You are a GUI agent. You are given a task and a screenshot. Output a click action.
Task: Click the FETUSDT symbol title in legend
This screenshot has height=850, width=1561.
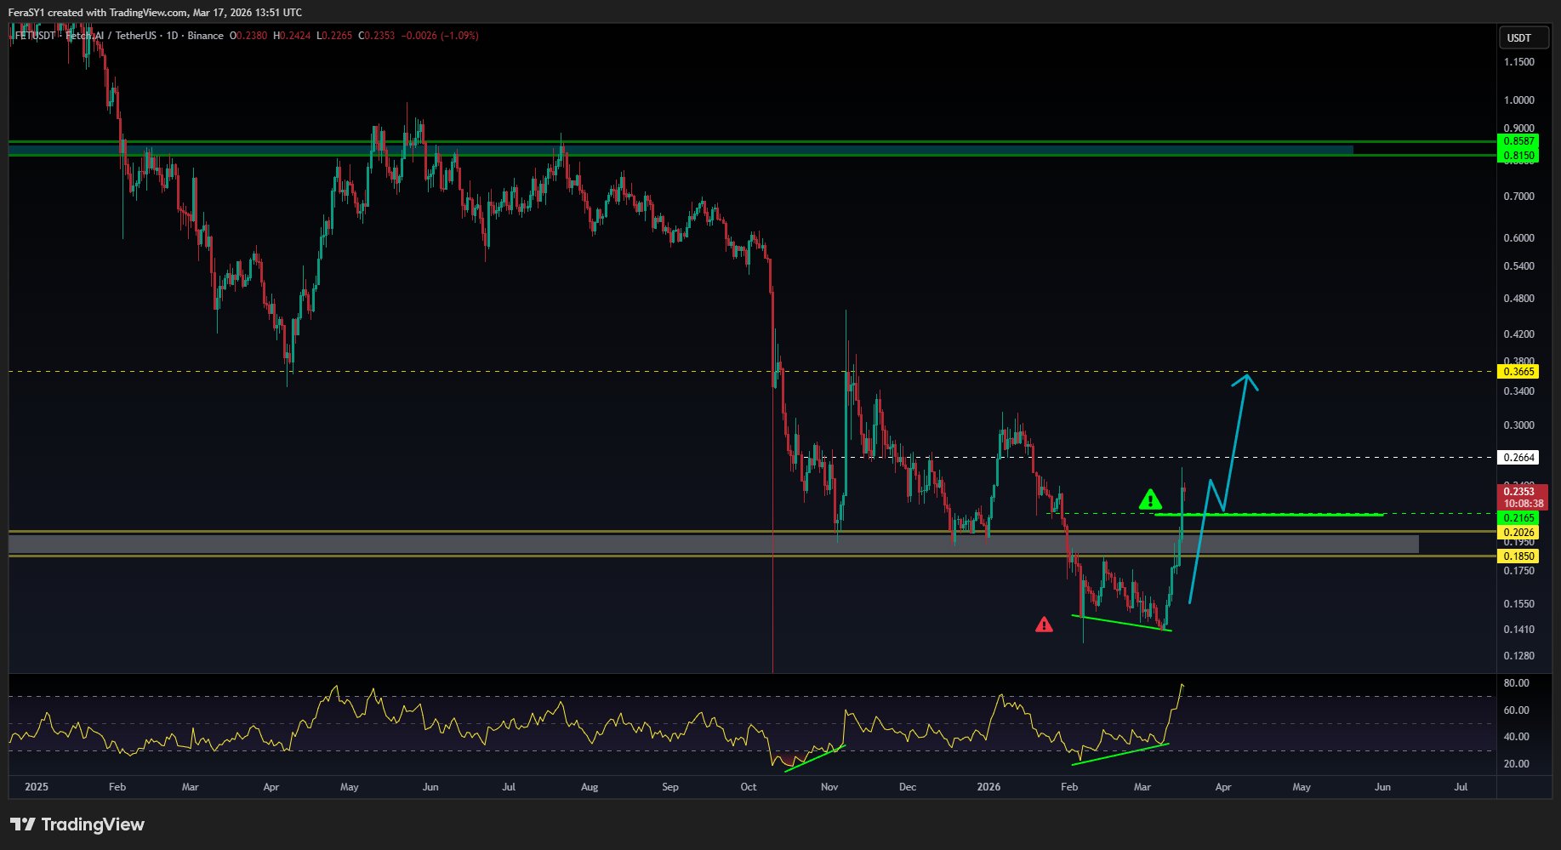36,36
